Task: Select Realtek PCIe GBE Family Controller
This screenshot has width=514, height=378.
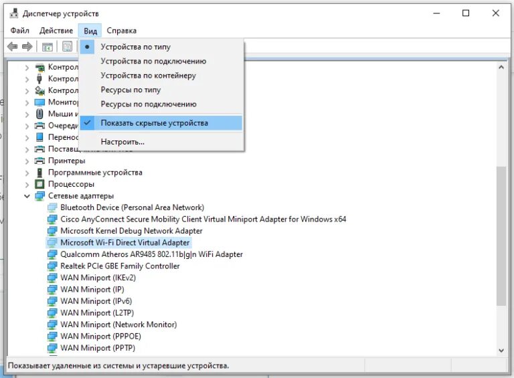Action: 120,266
